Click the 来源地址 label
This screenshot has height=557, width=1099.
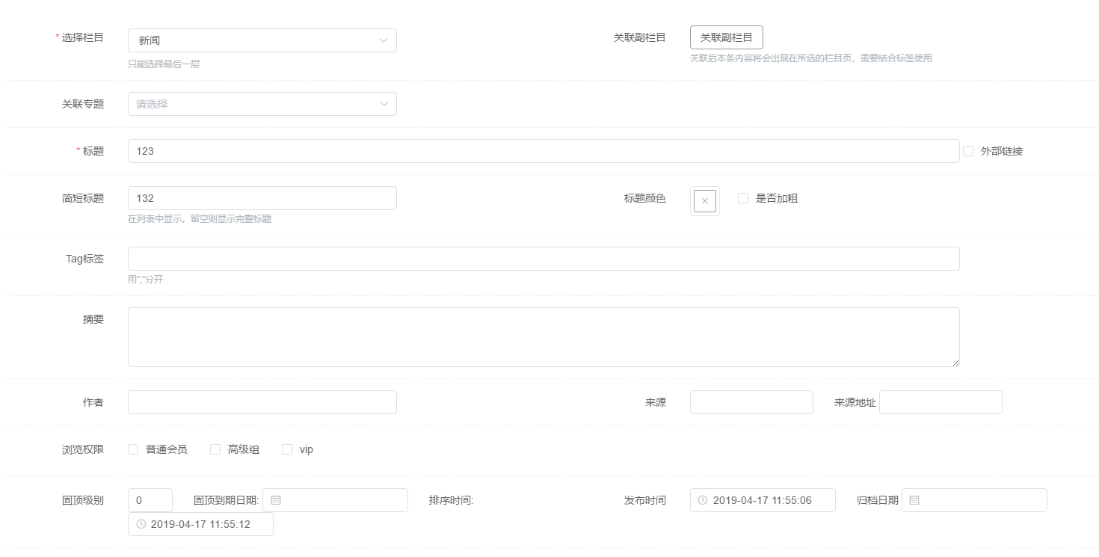click(x=855, y=402)
